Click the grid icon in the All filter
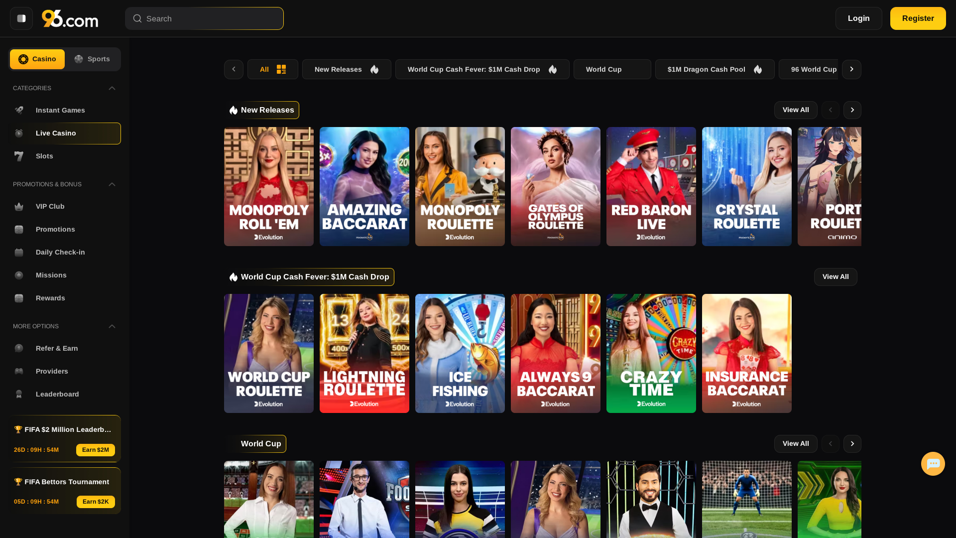The width and height of the screenshot is (956, 538). pyautogui.click(x=281, y=69)
